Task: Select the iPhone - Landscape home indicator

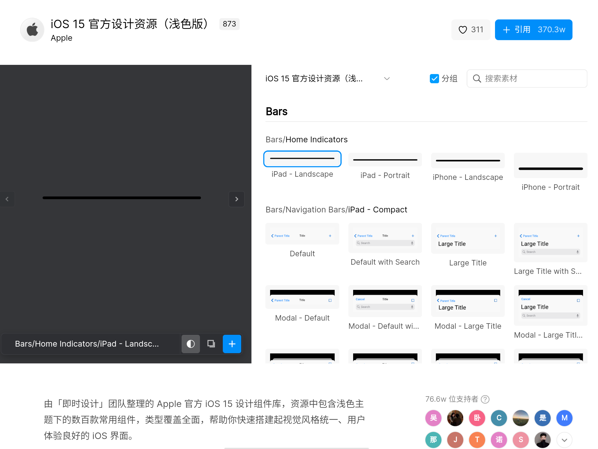Action: click(x=468, y=161)
